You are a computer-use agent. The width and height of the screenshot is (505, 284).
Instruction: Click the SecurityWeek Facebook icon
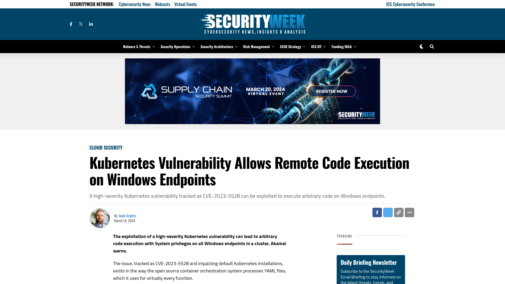(x=71, y=24)
